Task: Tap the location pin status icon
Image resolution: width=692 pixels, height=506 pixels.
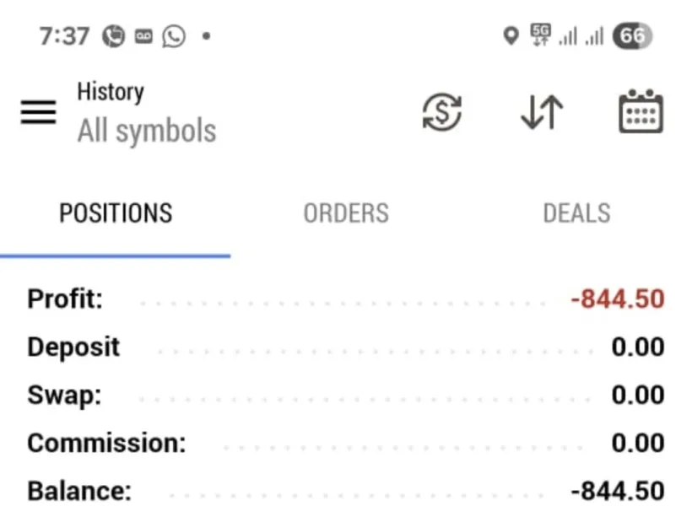Action: 510,36
